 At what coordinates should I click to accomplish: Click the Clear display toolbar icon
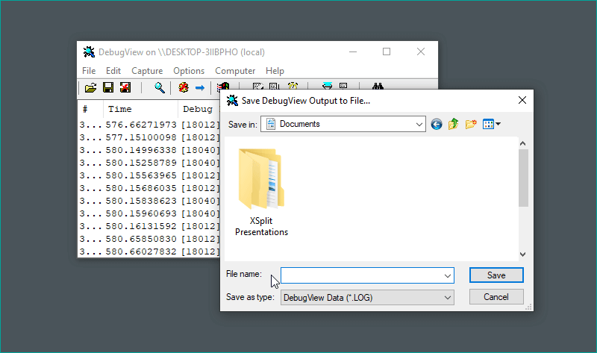pyautogui.click(x=184, y=87)
